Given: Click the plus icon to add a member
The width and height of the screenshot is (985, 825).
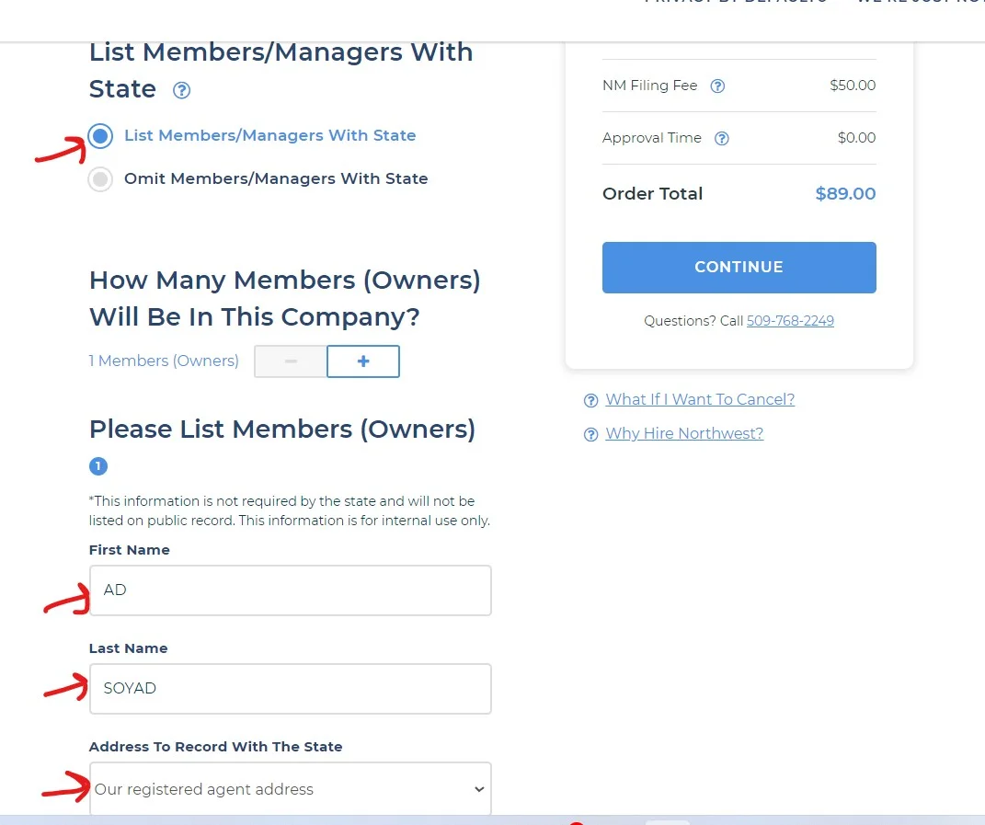Looking at the screenshot, I should [363, 361].
